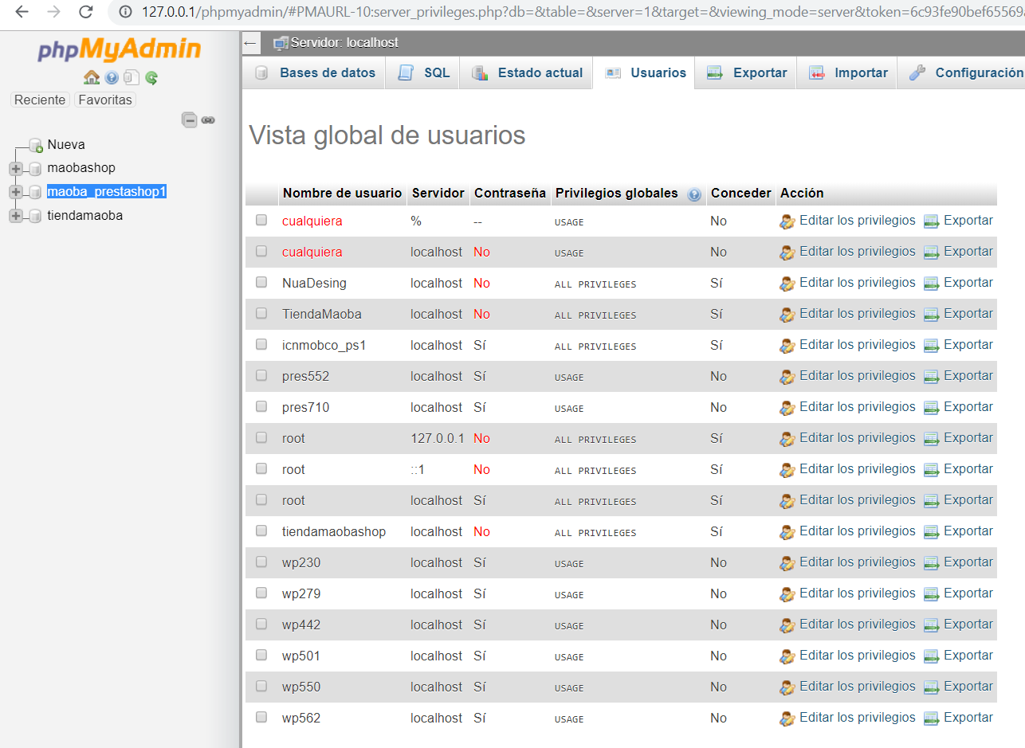This screenshot has height=748, width=1025.
Task: Select the checkbox for user NuaDesing
Action: [x=261, y=282]
